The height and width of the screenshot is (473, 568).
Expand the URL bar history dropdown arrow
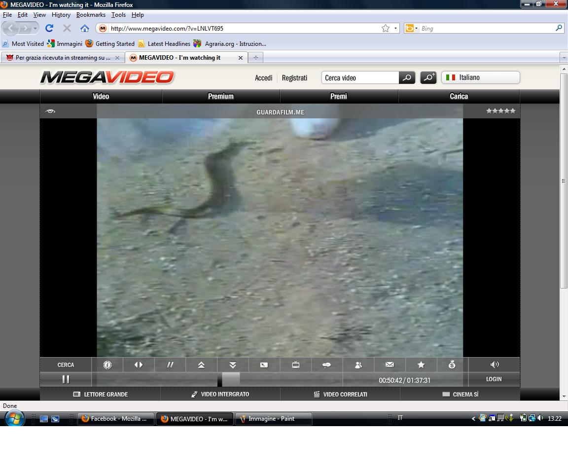[x=395, y=29]
